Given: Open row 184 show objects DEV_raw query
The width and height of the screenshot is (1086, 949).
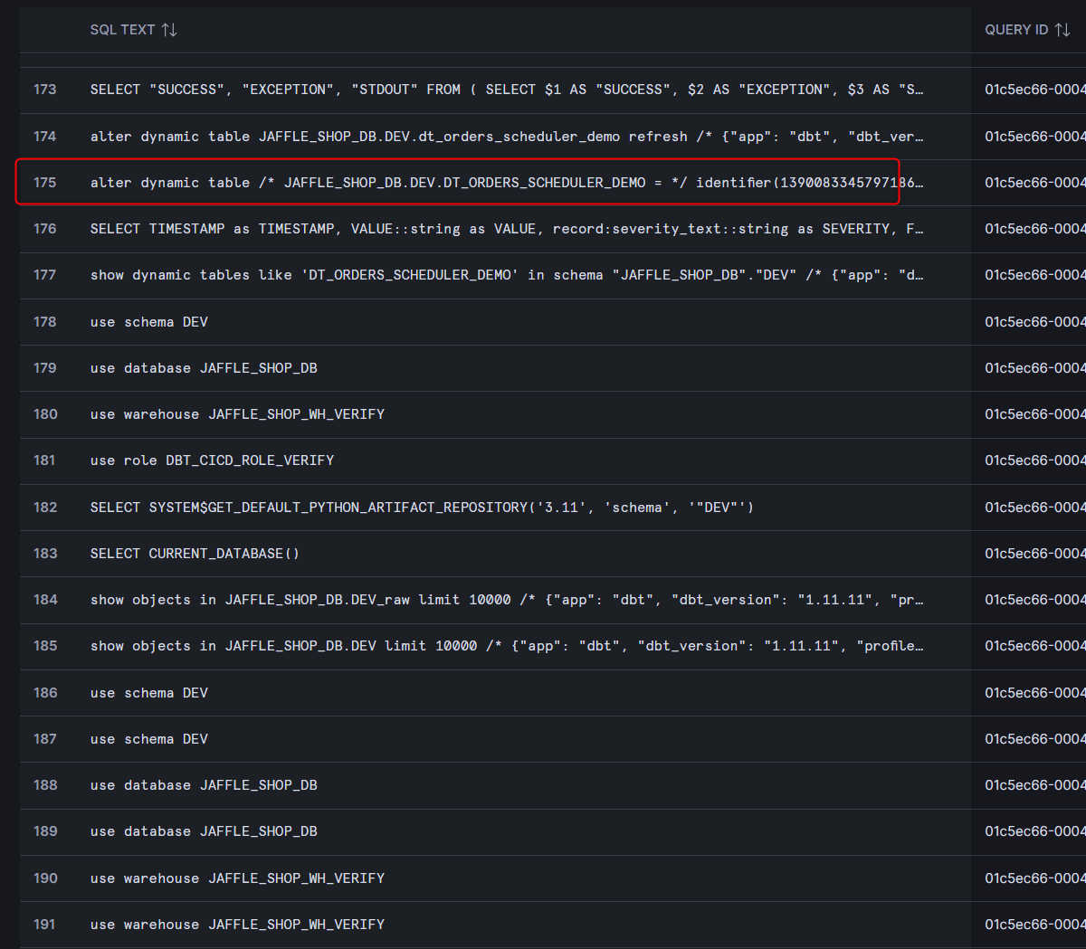Looking at the screenshot, I should point(507,600).
